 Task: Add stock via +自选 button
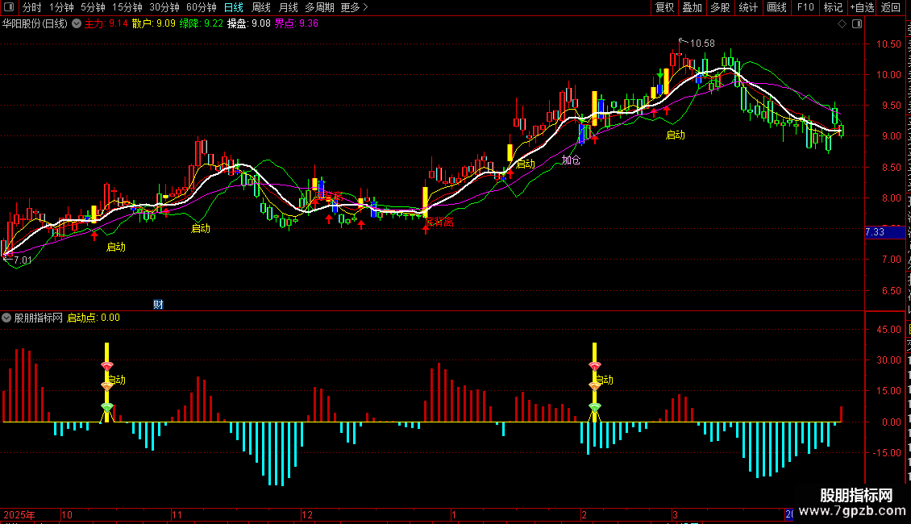click(x=862, y=7)
